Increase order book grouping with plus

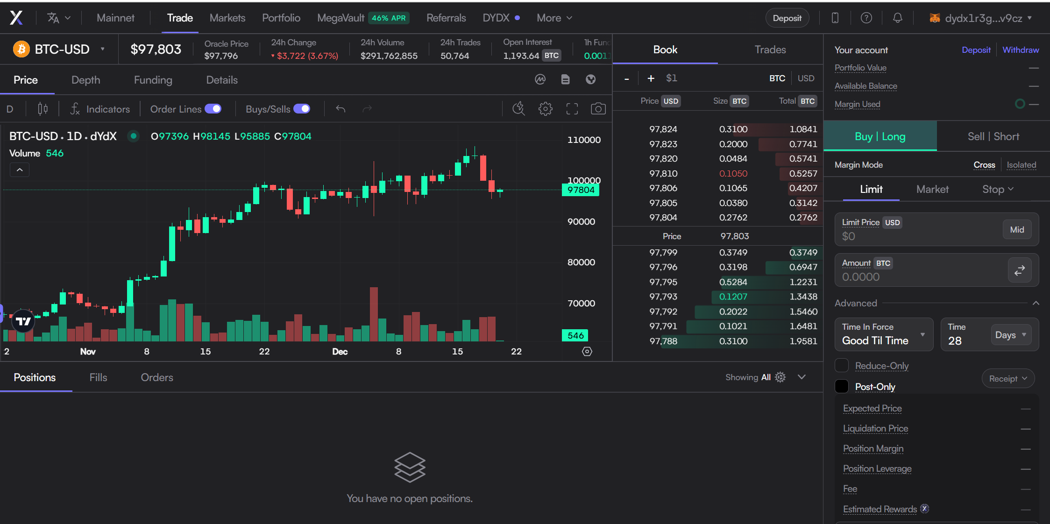651,78
